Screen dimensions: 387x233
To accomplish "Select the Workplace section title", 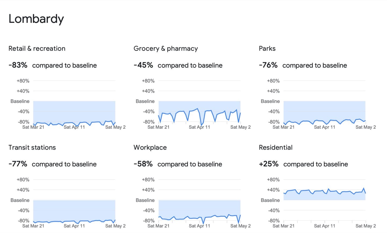I will [150, 148].
